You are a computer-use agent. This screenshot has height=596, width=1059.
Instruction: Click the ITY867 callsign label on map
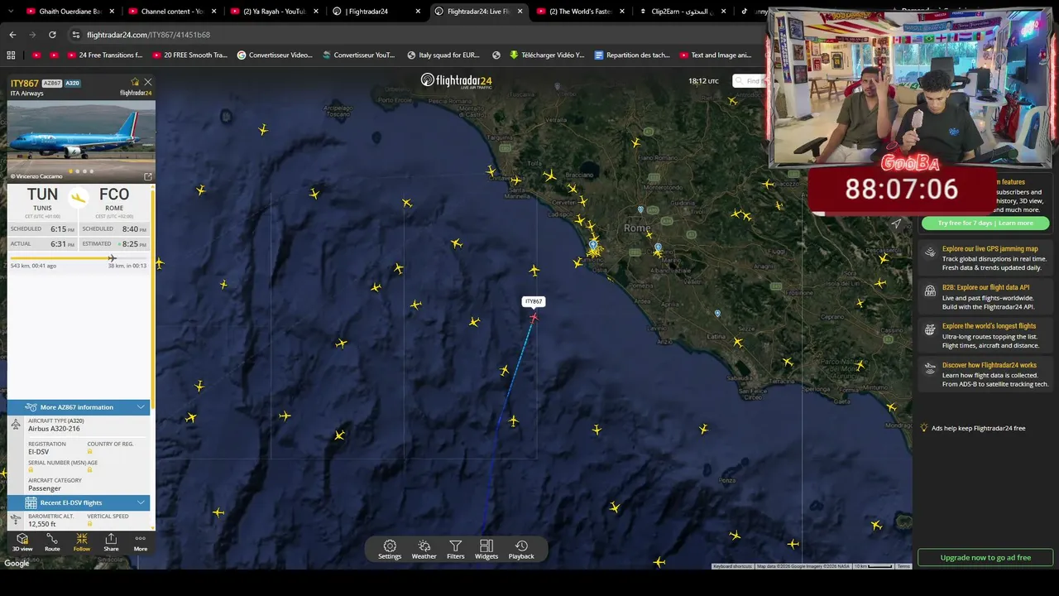[534, 301]
